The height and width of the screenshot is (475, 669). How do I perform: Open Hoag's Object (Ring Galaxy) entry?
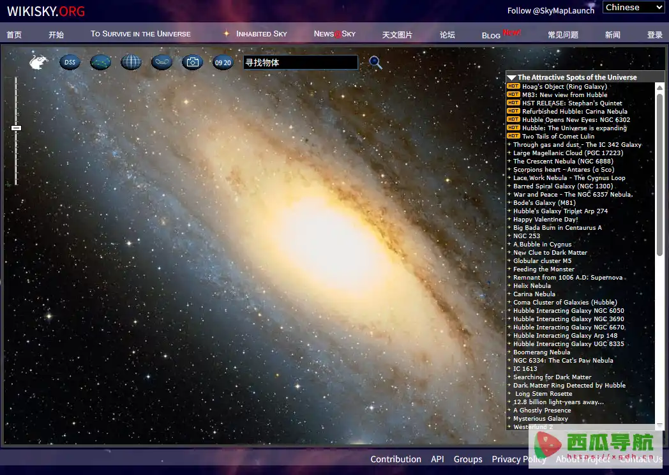(x=564, y=86)
